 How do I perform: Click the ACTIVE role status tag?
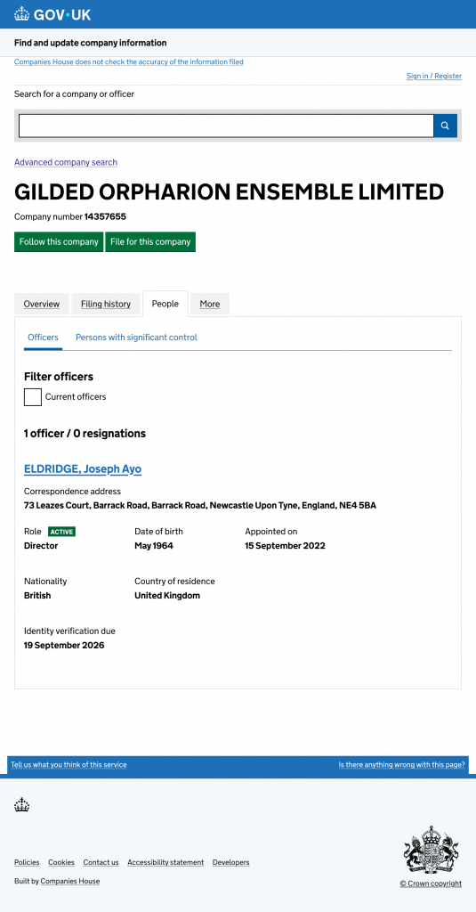tap(61, 532)
